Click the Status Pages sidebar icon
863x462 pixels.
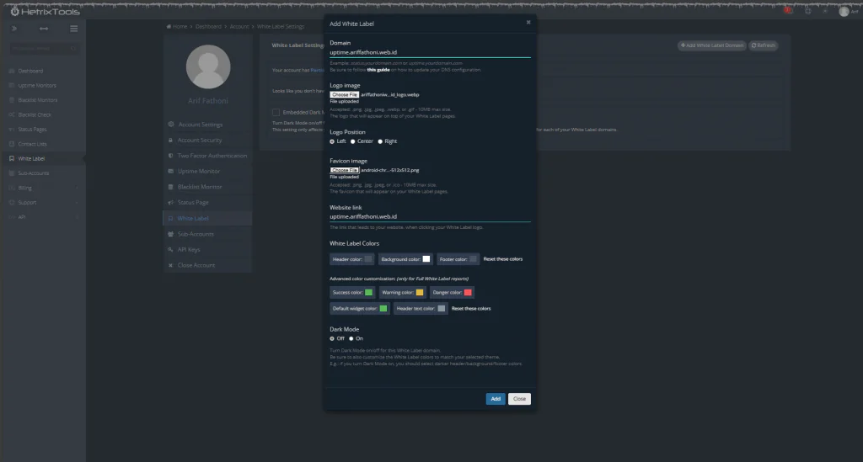(x=12, y=130)
